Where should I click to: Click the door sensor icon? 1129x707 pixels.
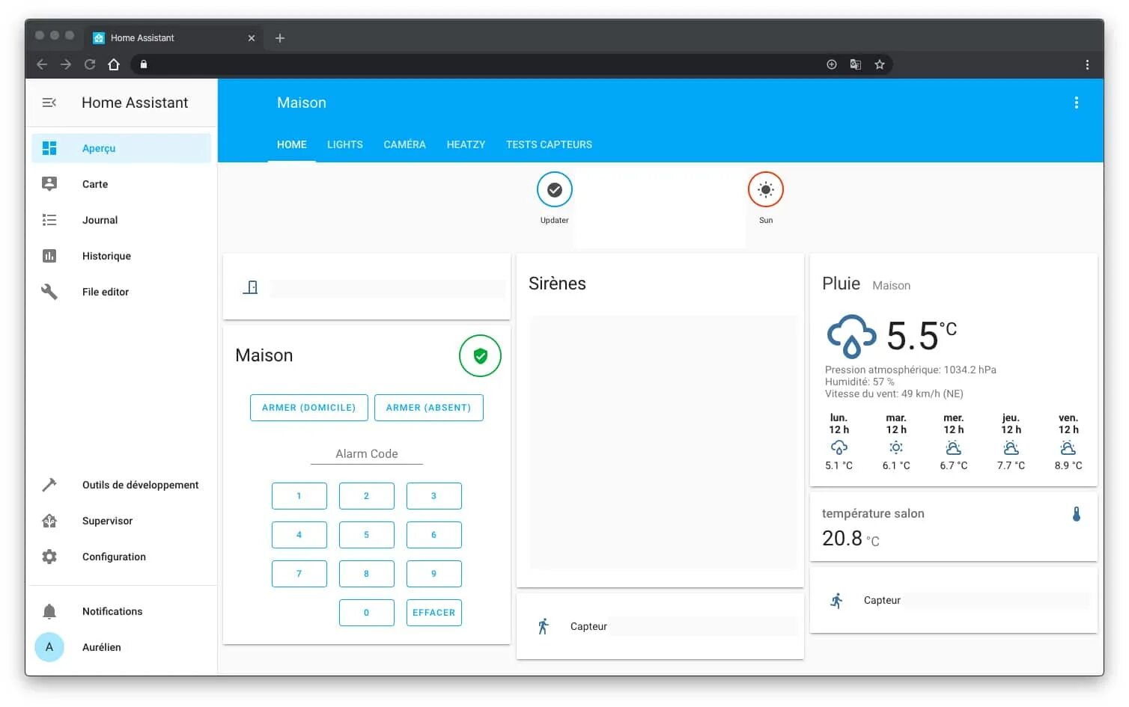[251, 287]
